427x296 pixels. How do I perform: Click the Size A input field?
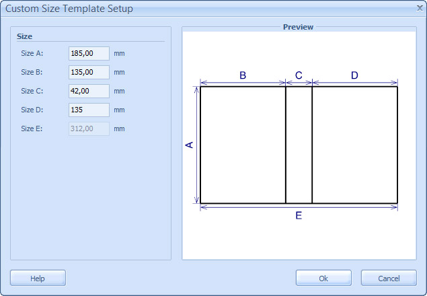click(89, 53)
